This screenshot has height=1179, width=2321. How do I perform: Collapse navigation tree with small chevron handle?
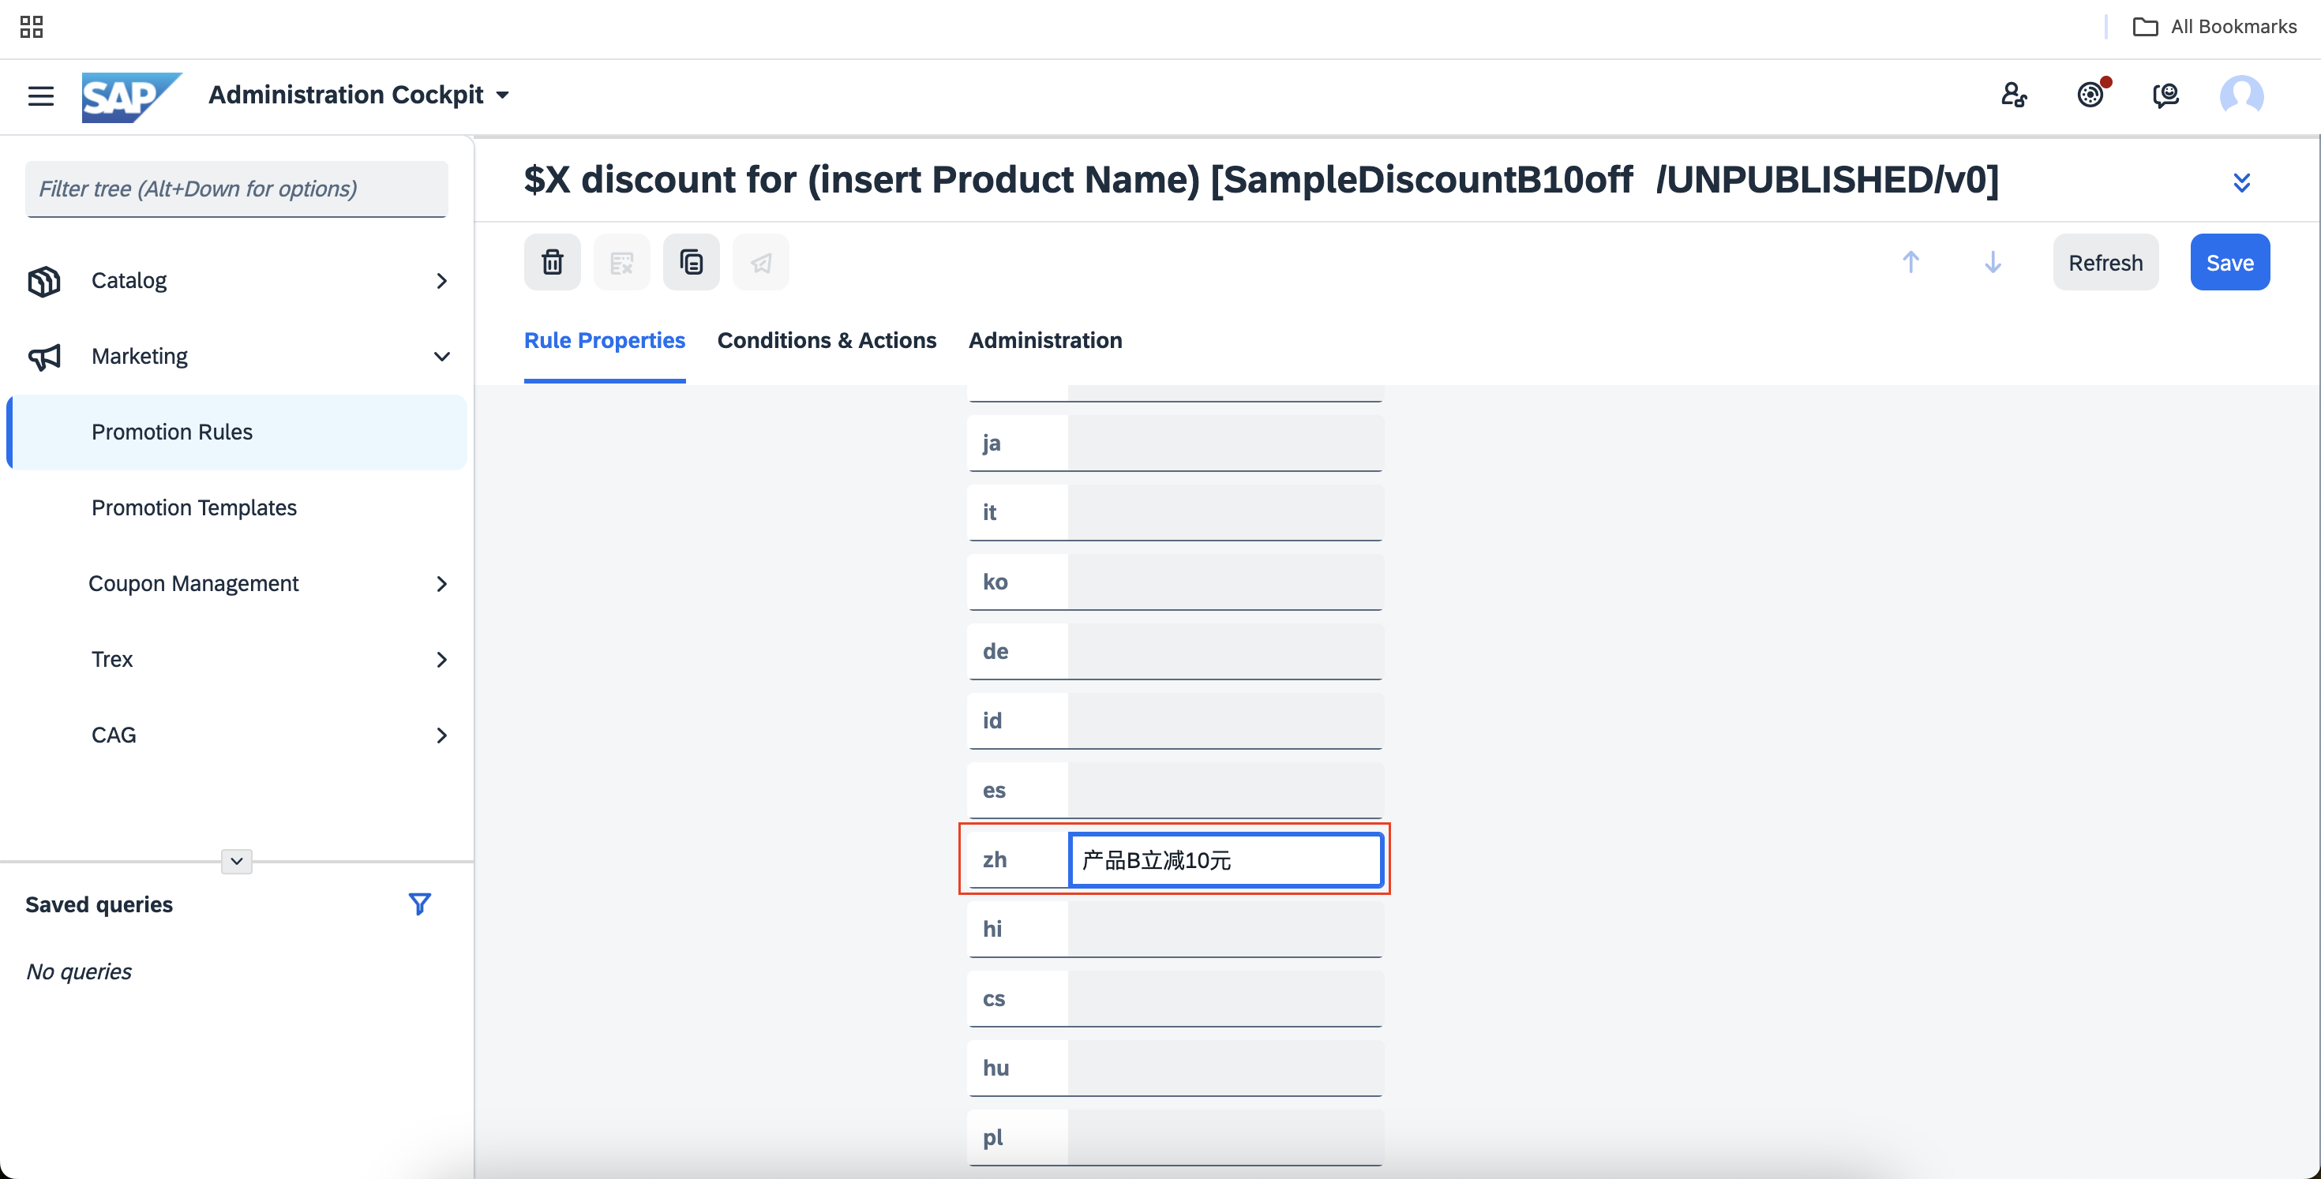click(237, 861)
